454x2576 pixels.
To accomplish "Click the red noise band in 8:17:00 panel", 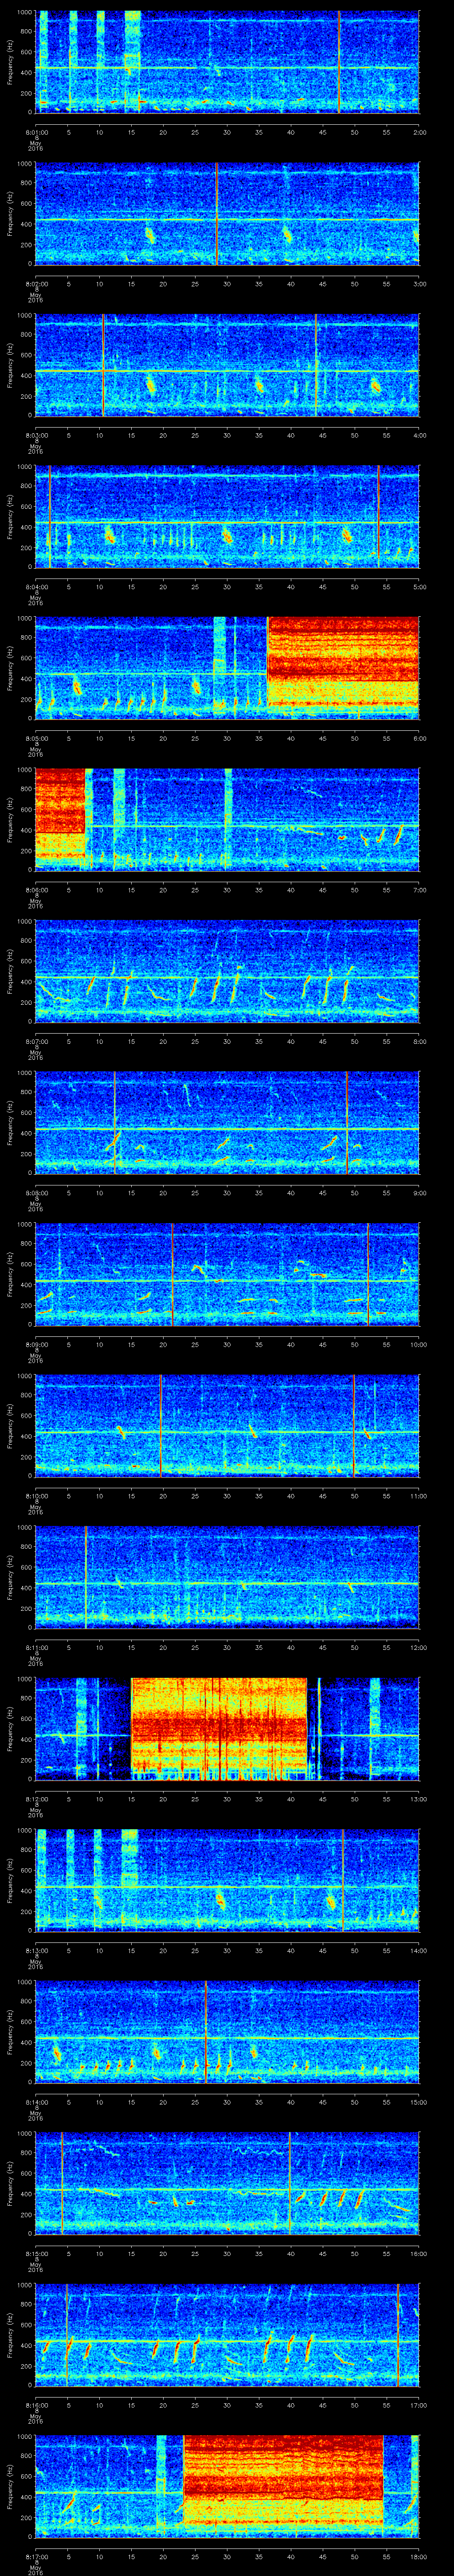I will coord(283,2486).
